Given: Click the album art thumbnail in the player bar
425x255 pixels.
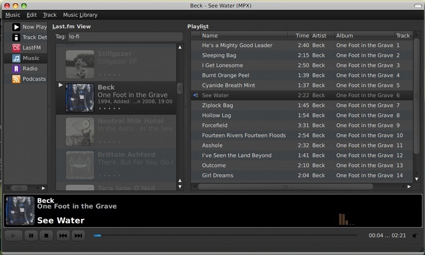Looking at the screenshot, I should coord(20,211).
